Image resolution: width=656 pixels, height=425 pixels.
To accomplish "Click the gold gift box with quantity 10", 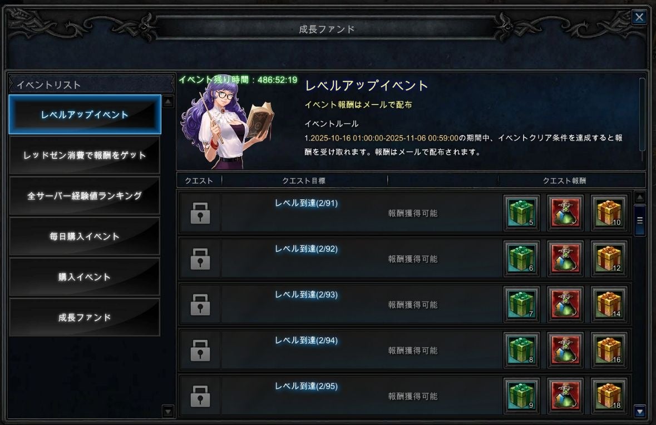I will (x=609, y=213).
